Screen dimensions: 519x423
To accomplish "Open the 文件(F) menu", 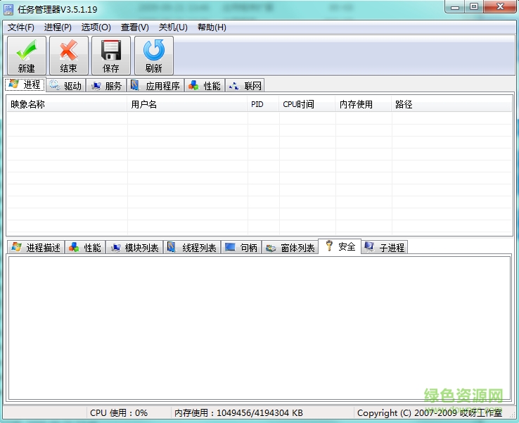I will pos(21,27).
